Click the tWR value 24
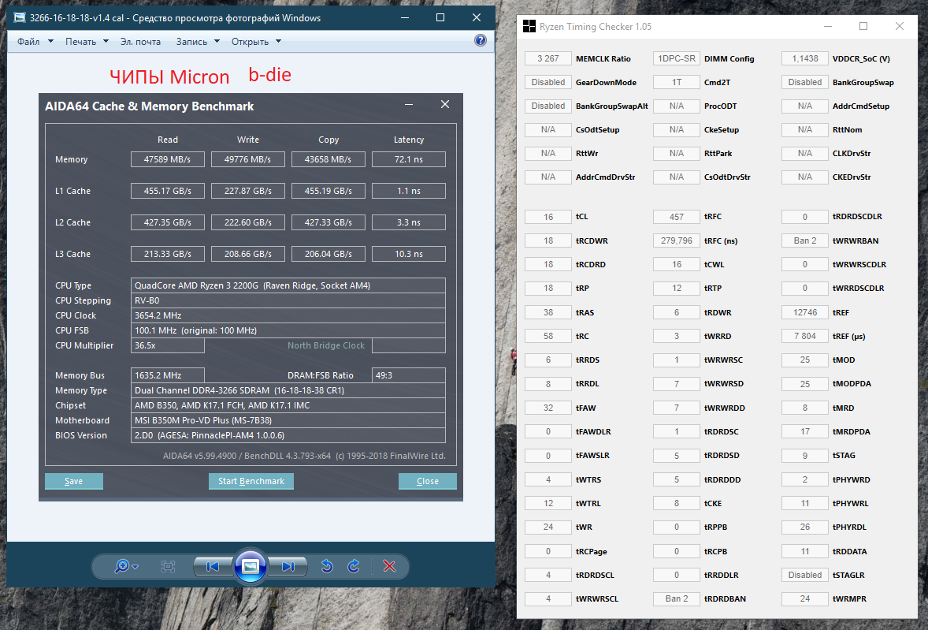Screen dimensions: 928x630 548,527
